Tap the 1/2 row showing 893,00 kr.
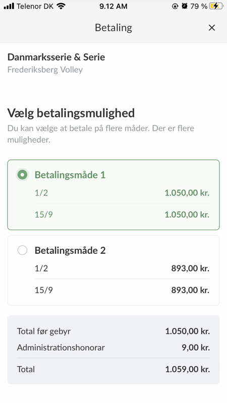227x403 pixels. click(x=122, y=268)
